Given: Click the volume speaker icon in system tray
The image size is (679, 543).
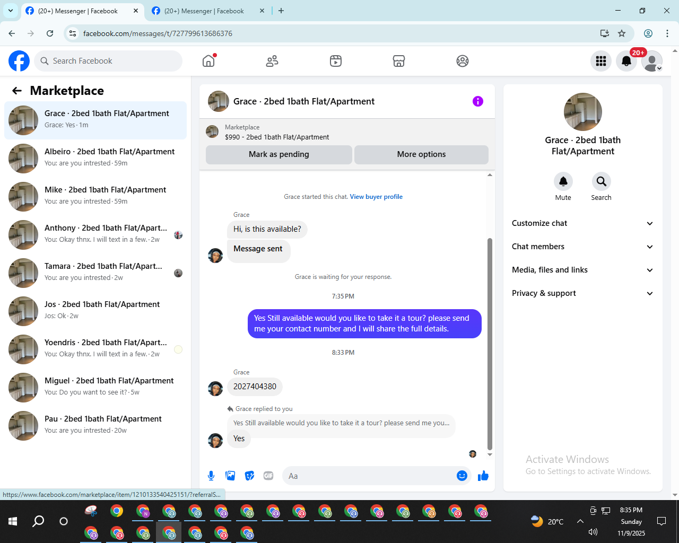Looking at the screenshot, I should click(x=593, y=532).
